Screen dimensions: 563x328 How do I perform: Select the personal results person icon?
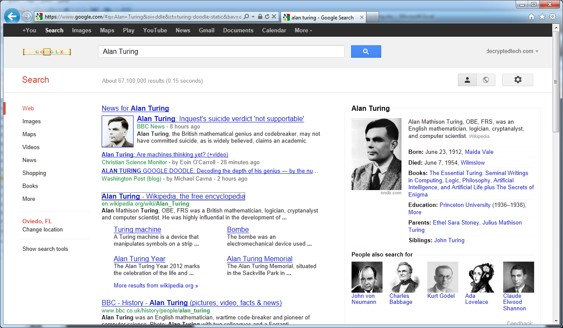click(467, 80)
